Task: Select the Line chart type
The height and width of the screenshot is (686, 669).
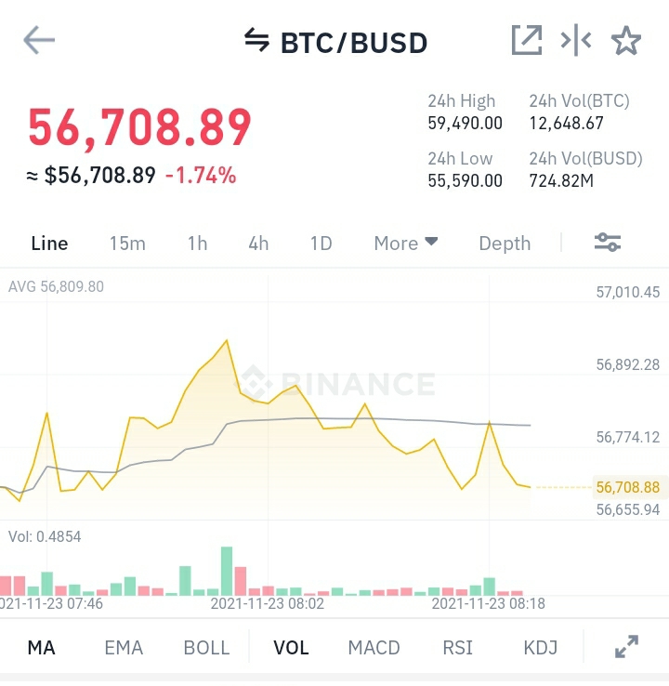Action: click(x=49, y=244)
